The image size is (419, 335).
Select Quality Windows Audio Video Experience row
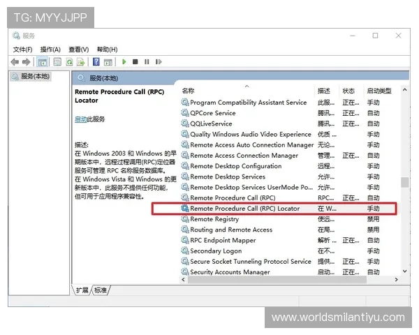(289, 134)
